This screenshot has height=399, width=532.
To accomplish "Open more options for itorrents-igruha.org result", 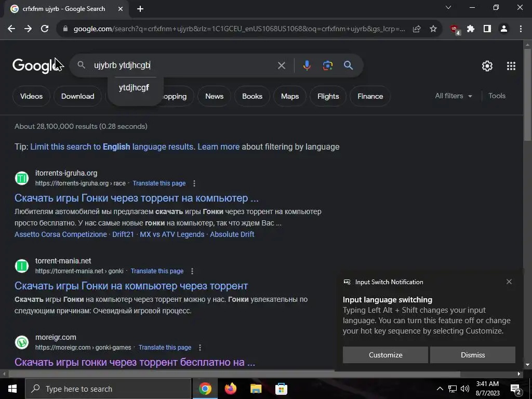I will point(194,183).
